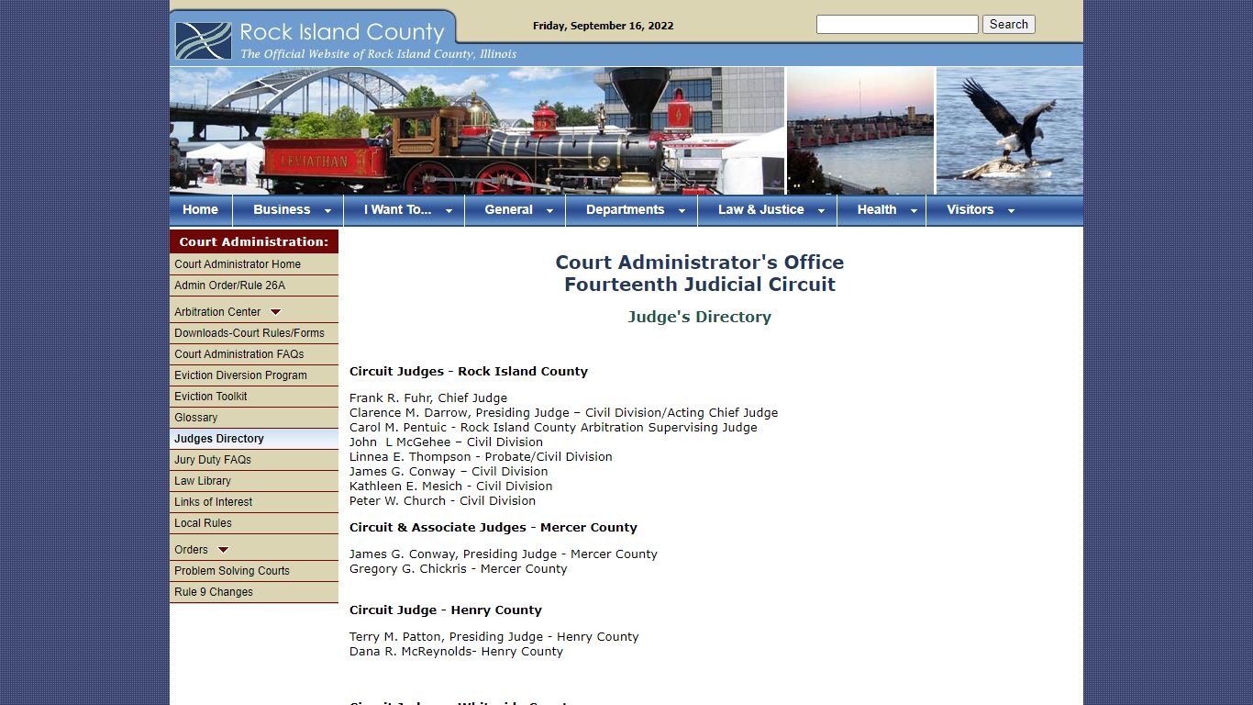Click the Leviathan train banner image
Viewport: 1253px width, 705px height.
[477, 130]
